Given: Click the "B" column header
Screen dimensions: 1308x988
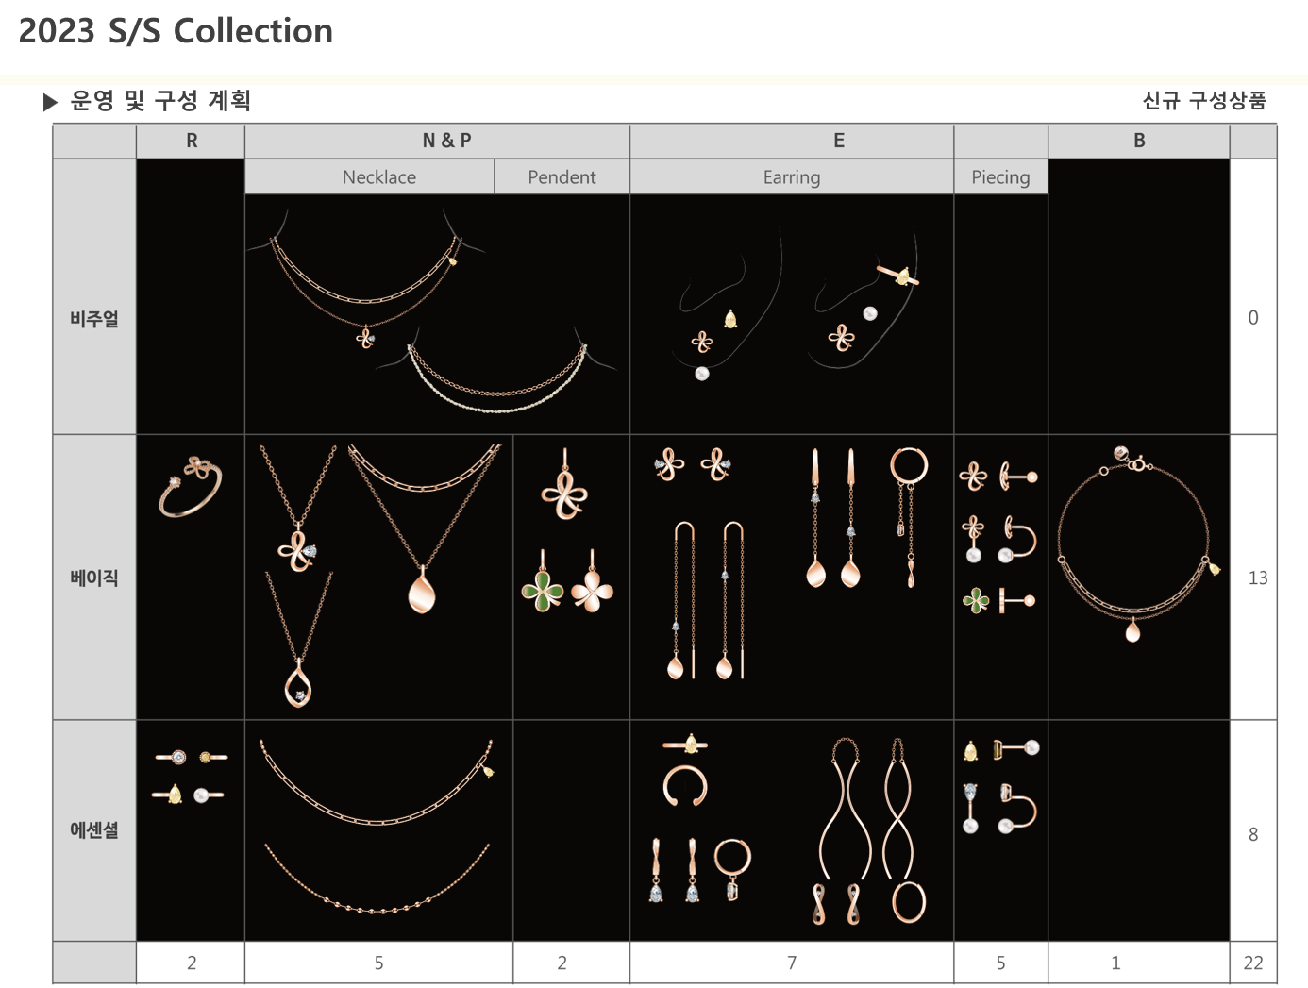Looking at the screenshot, I should pyautogui.click(x=1139, y=141).
